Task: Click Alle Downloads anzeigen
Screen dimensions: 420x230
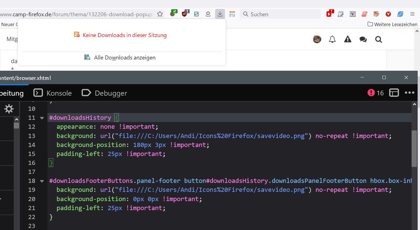Action: pyautogui.click(x=125, y=58)
